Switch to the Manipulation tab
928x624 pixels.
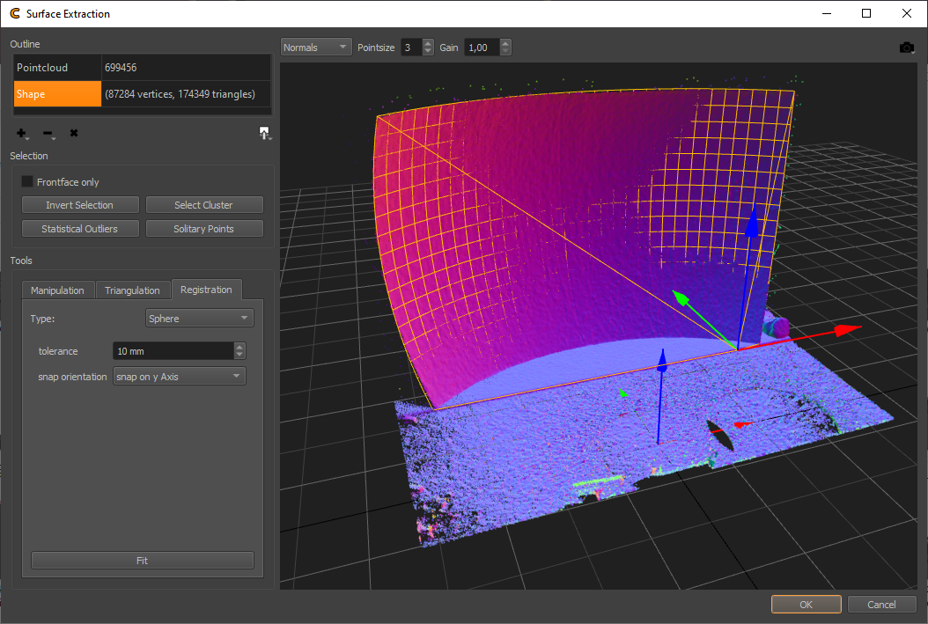coord(58,290)
